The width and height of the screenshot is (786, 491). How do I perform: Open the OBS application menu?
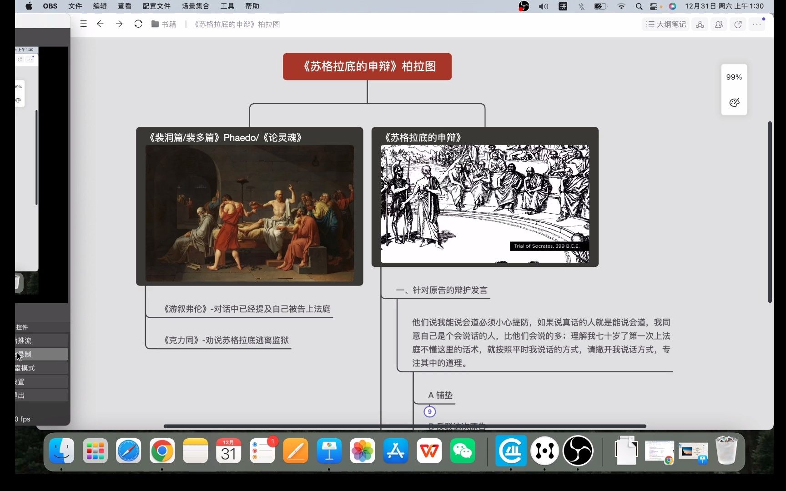coord(50,6)
